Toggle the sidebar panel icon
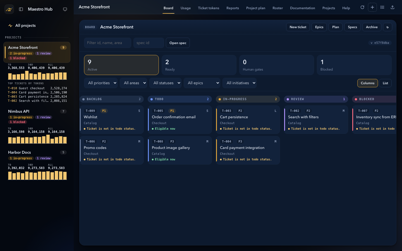The height and width of the screenshot is (251, 402). [21, 9]
